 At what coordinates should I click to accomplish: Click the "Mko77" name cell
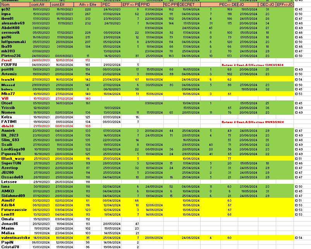tap(15, 94)
